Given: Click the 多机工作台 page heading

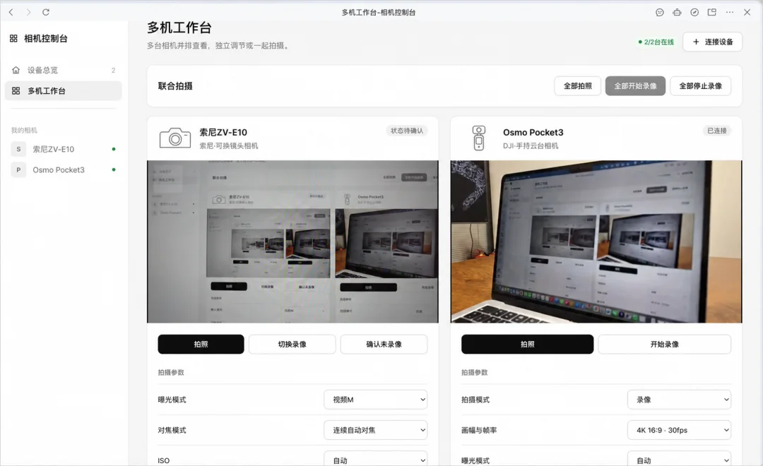Looking at the screenshot, I should [x=179, y=28].
